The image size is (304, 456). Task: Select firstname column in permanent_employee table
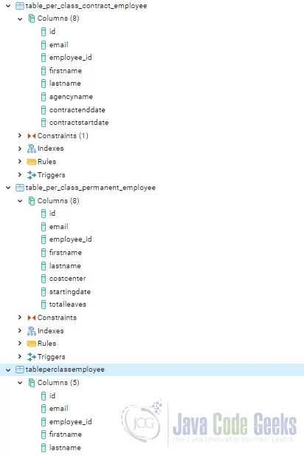click(66, 253)
